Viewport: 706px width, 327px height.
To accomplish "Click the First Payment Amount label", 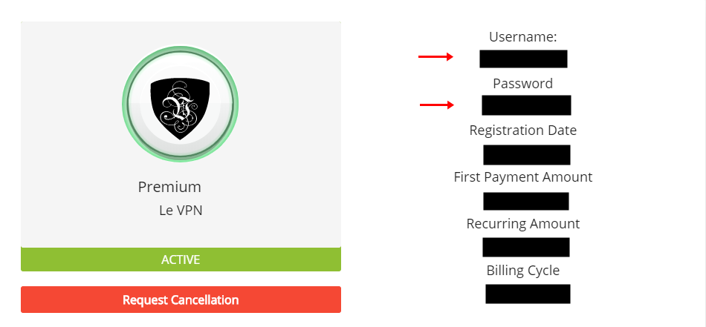I will [523, 177].
